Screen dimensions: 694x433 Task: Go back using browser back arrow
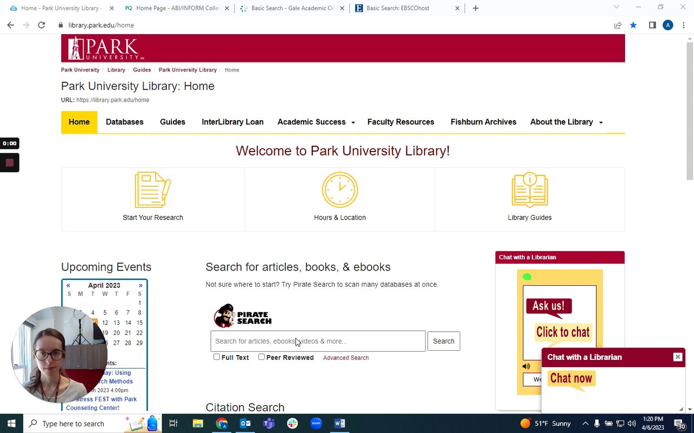(10, 25)
